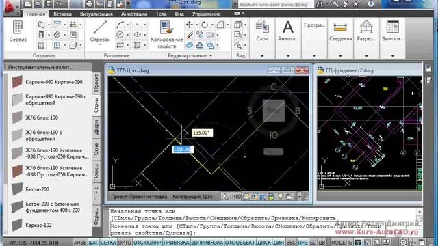Expand the Разрез... panel arrow
Screen dimensions: 438x246
pos(366,56)
